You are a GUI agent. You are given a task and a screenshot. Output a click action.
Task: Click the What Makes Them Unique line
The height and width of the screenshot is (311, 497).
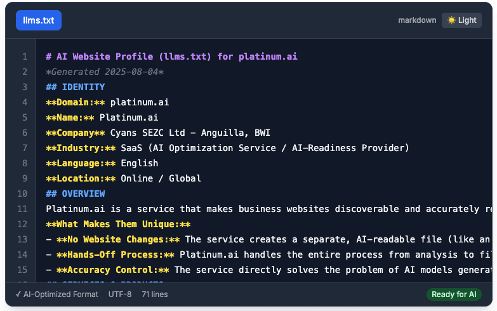(x=118, y=224)
